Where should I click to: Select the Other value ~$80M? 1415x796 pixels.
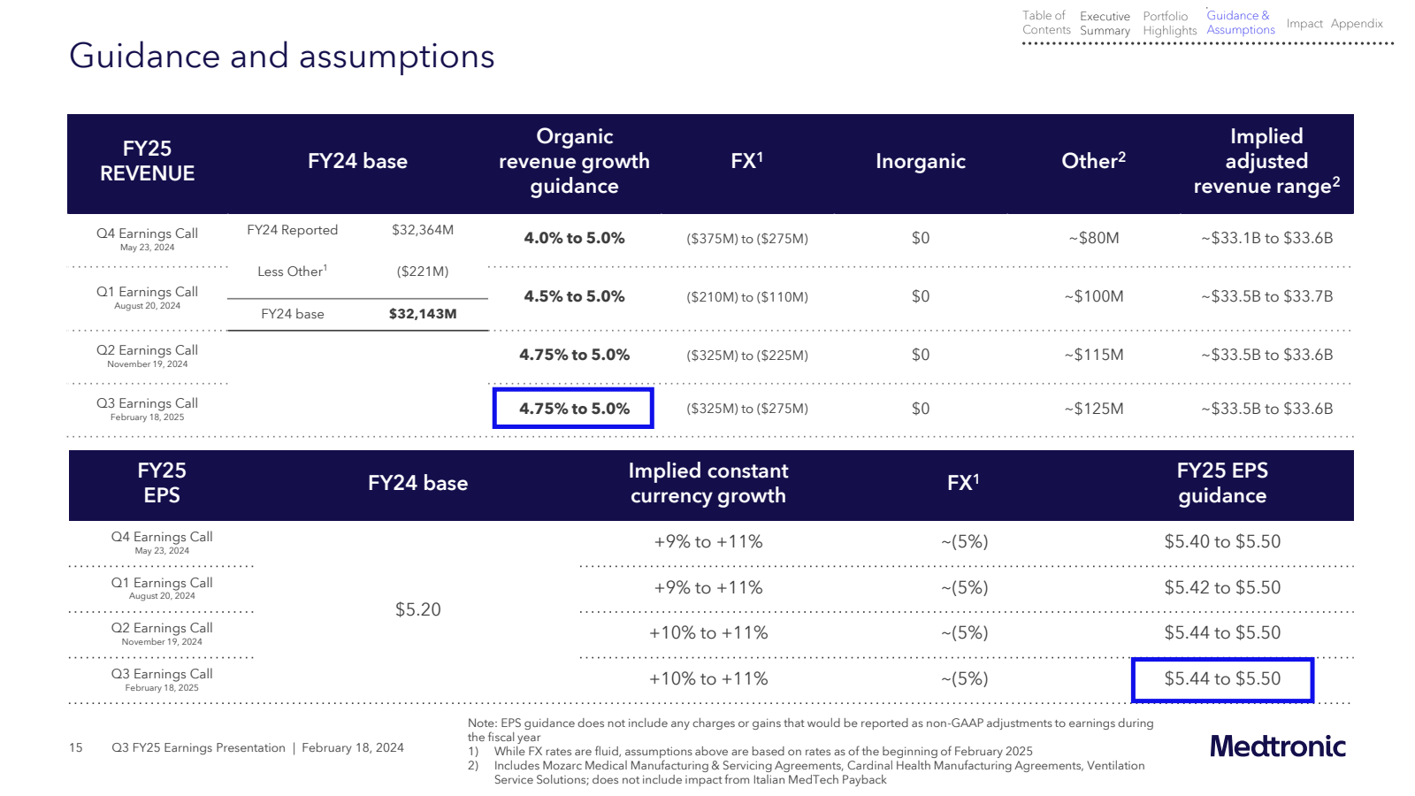[x=1094, y=238]
